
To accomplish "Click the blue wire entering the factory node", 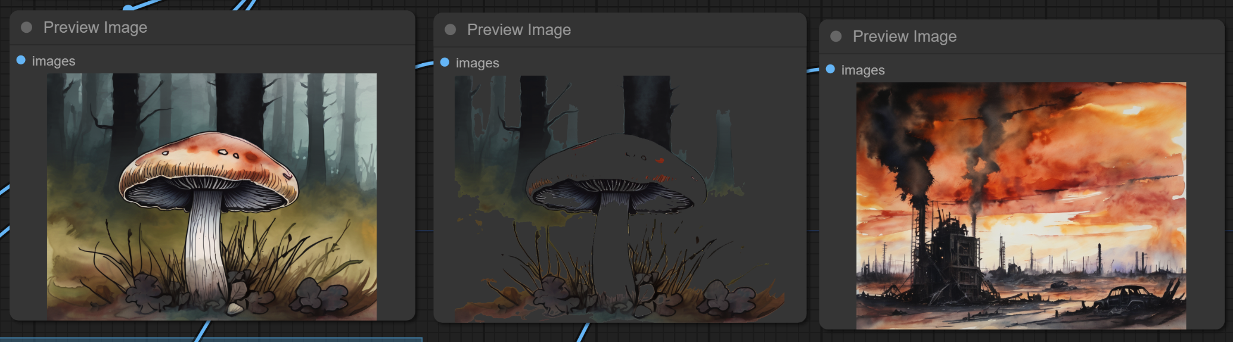I will 812,70.
